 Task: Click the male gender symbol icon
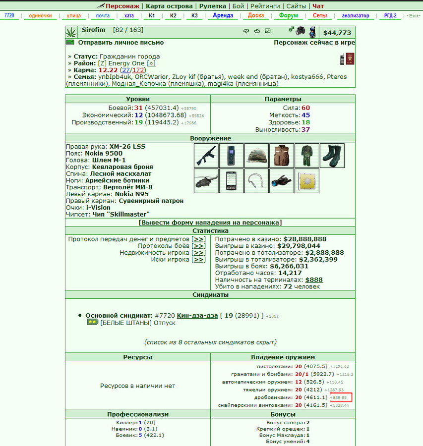291,29
